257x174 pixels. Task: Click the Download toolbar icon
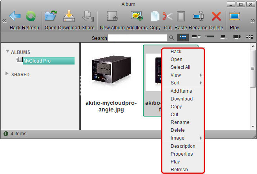69,17
